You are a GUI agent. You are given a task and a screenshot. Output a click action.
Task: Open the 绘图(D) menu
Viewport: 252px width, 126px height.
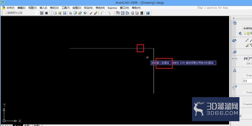pyautogui.click(x=77, y=8)
